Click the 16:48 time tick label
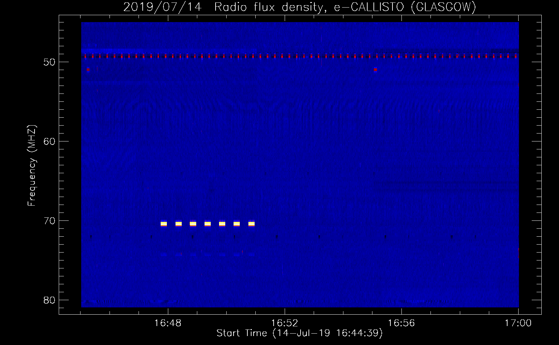The image size is (559, 345). pos(168,323)
